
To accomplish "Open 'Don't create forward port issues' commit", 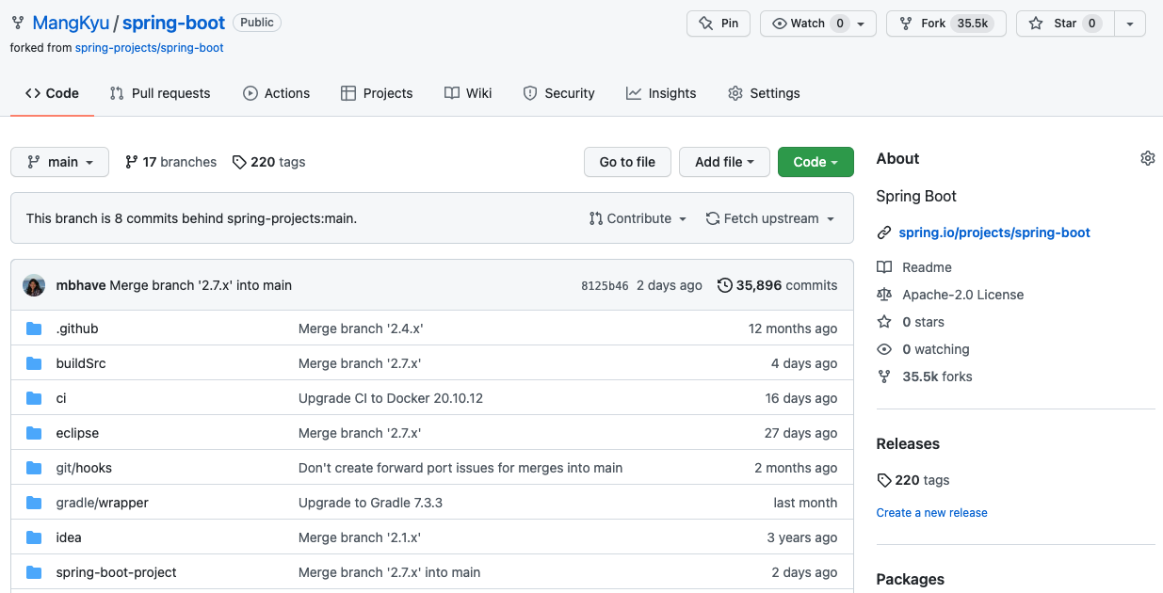I will click(x=460, y=468).
